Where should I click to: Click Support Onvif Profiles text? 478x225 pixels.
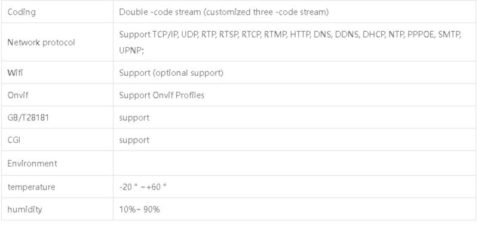click(x=161, y=95)
